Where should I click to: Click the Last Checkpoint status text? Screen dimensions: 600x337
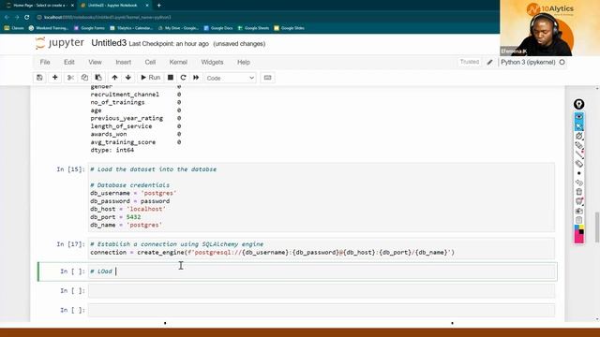[x=169, y=44]
